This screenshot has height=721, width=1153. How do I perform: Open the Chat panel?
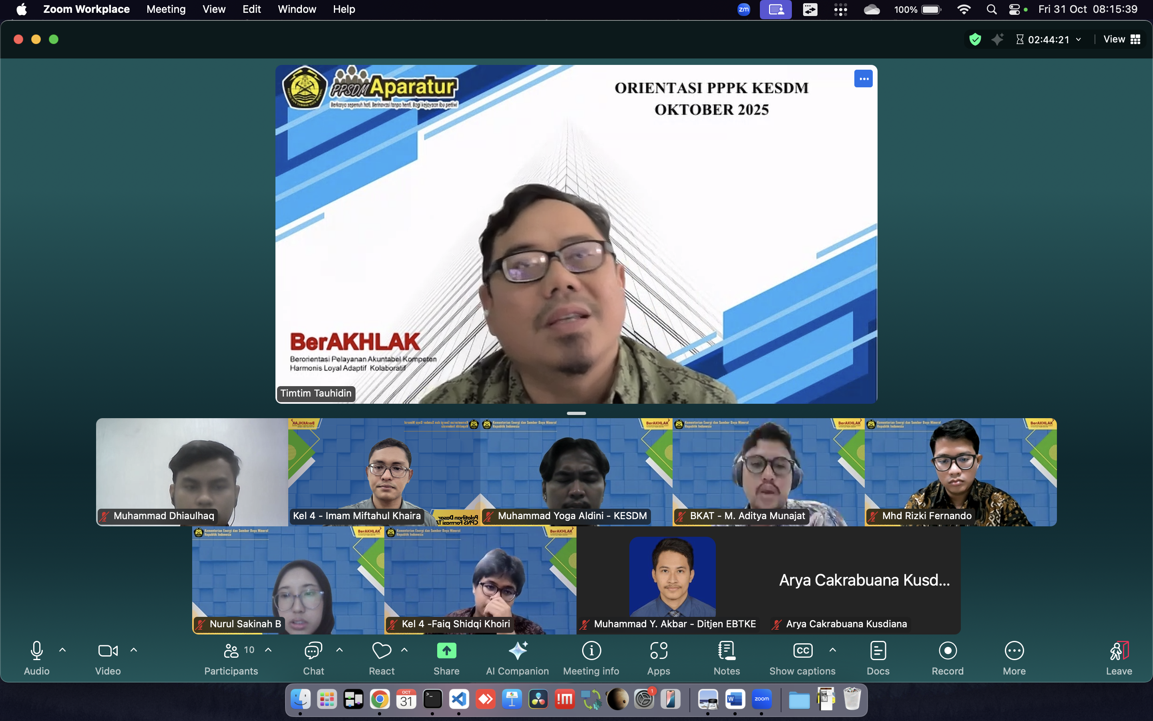(313, 651)
